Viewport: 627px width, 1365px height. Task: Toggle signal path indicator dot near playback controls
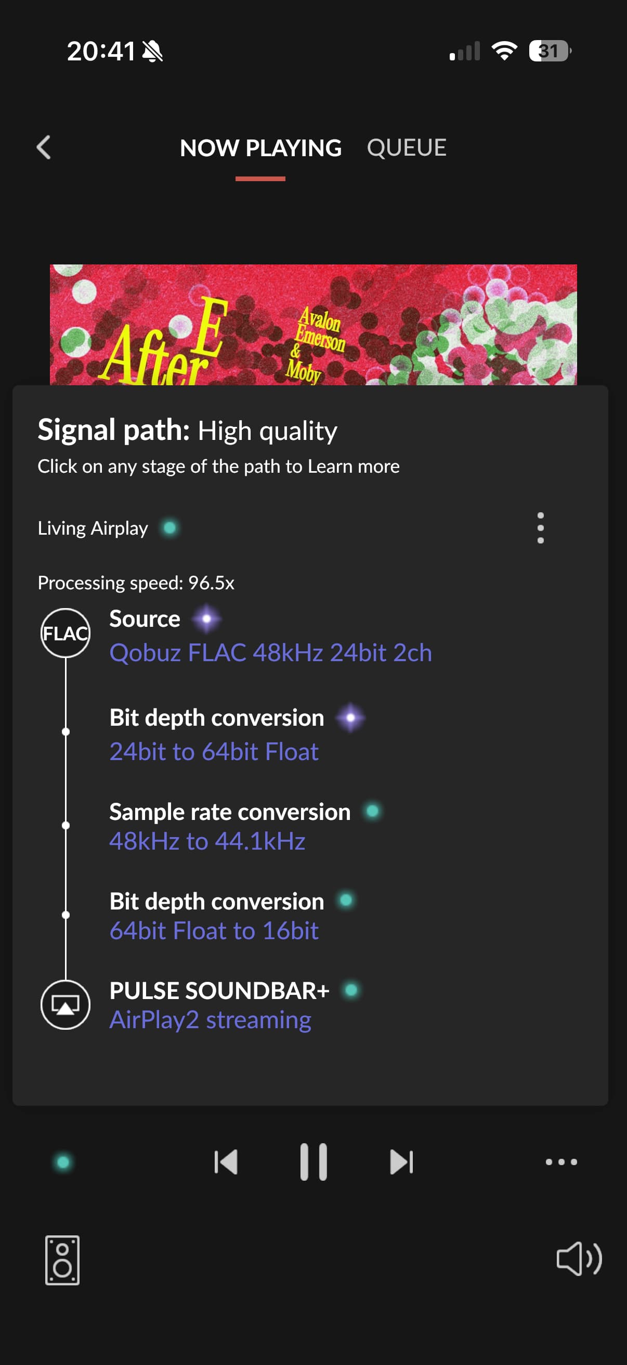pos(63,1162)
